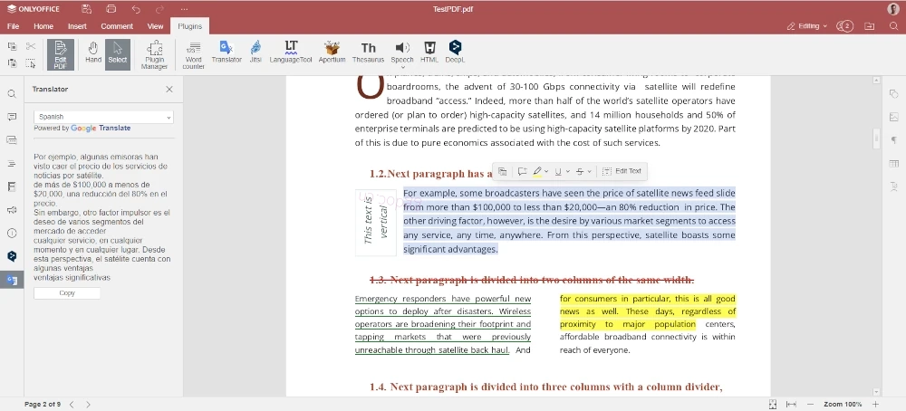The height and width of the screenshot is (411, 906).
Task: Open the DeepL icon in left sidebar
Action: (x=12, y=255)
